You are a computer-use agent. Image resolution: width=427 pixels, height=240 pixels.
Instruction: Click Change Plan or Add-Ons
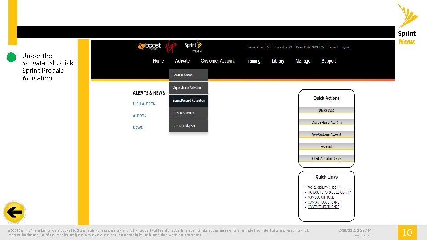click(326, 122)
